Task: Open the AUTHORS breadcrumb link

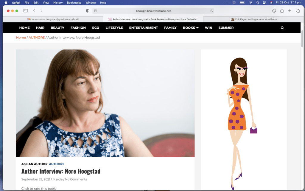Action: click(37, 38)
